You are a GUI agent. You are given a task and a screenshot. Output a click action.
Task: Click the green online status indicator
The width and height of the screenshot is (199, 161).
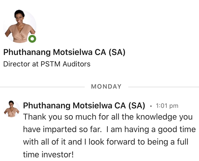pyautogui.click(x=32, y=39)
